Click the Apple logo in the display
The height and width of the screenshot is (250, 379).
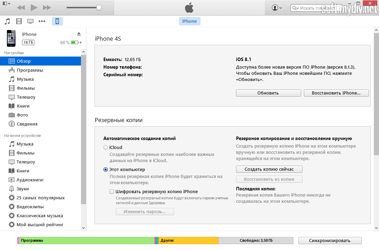point(189,8)
